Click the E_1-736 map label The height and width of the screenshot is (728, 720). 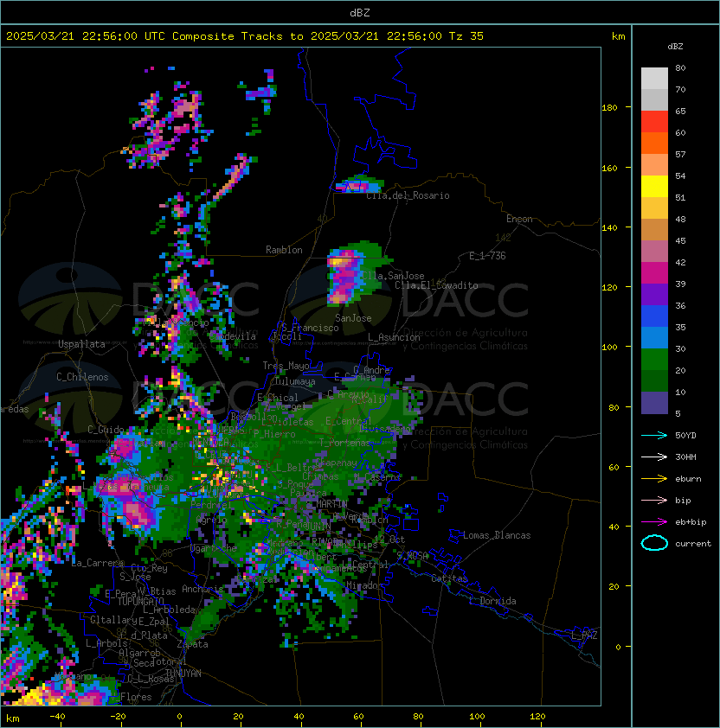(x=487, y=256)
